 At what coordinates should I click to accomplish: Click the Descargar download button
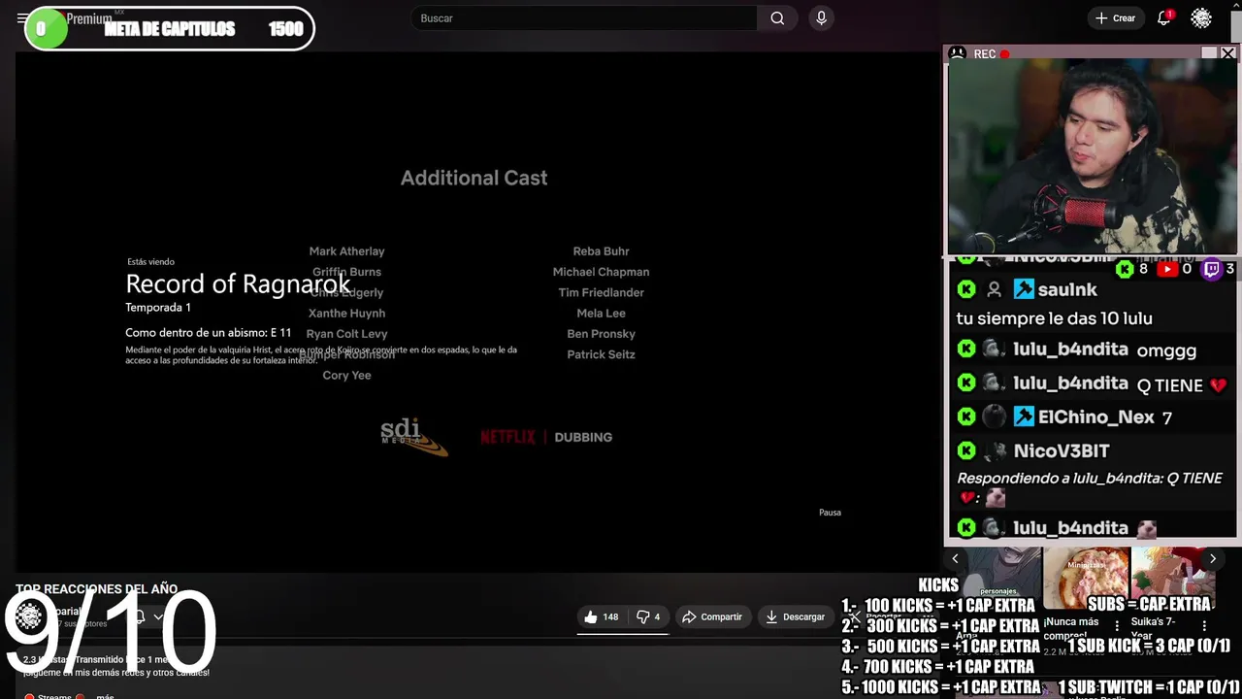pos(795,616)
